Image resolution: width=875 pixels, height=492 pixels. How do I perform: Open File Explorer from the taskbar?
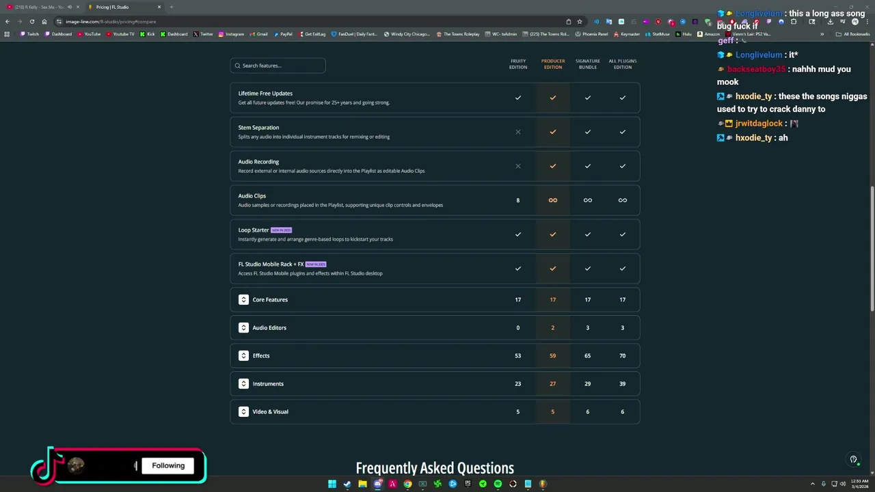pyautogui.click(x=362, y=484)
